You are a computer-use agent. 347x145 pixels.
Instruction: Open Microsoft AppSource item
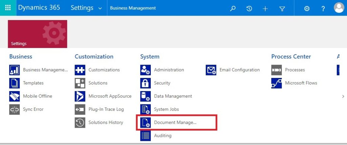(103, 96)
